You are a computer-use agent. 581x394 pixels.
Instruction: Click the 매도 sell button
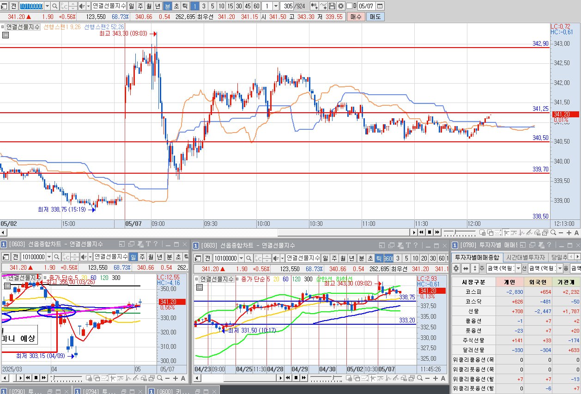point(375,17)
